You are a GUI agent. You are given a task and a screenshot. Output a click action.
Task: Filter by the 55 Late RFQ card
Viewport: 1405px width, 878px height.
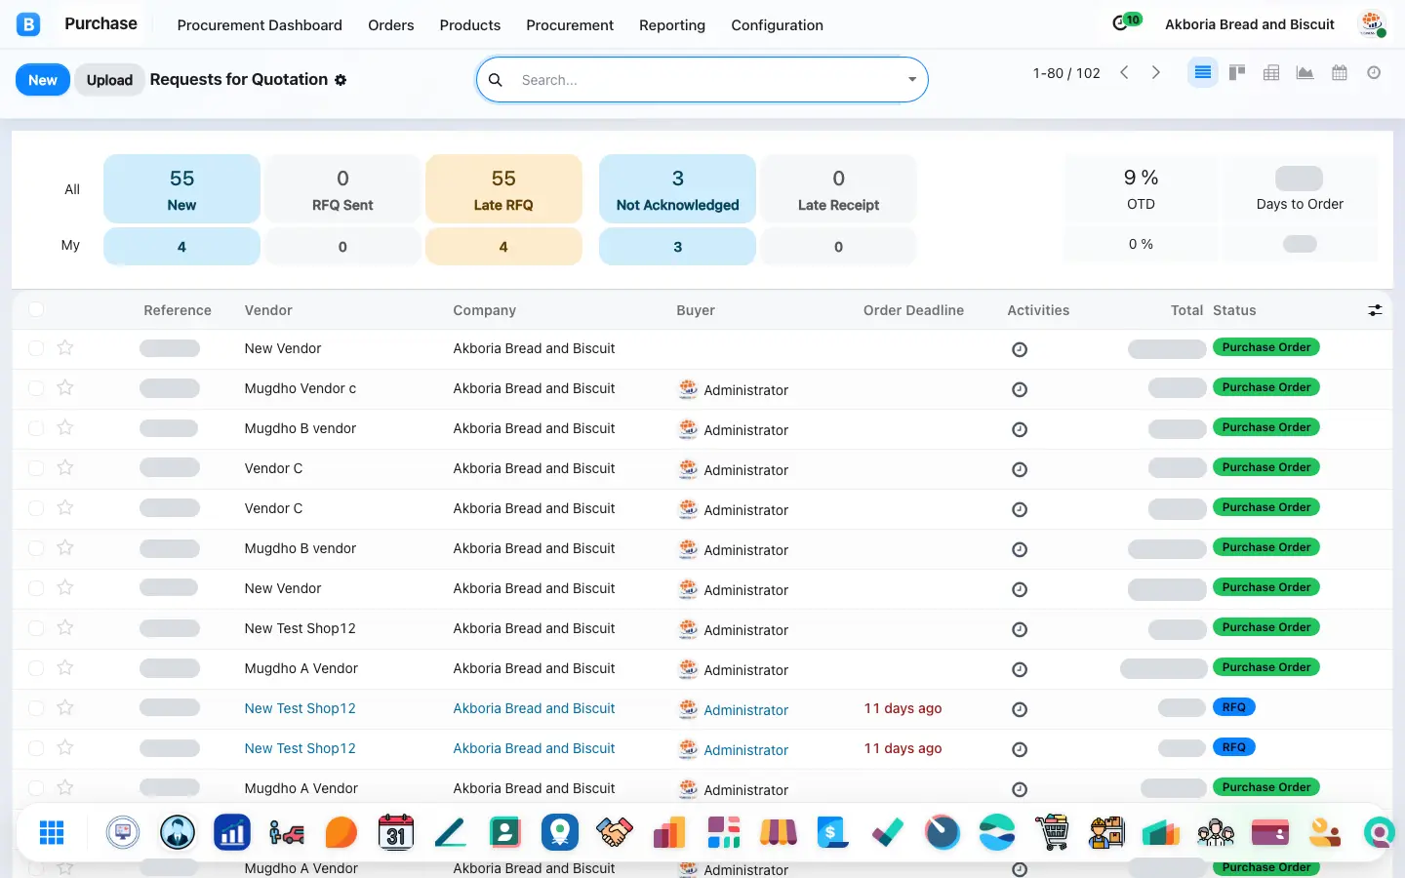tap(503, 189)
